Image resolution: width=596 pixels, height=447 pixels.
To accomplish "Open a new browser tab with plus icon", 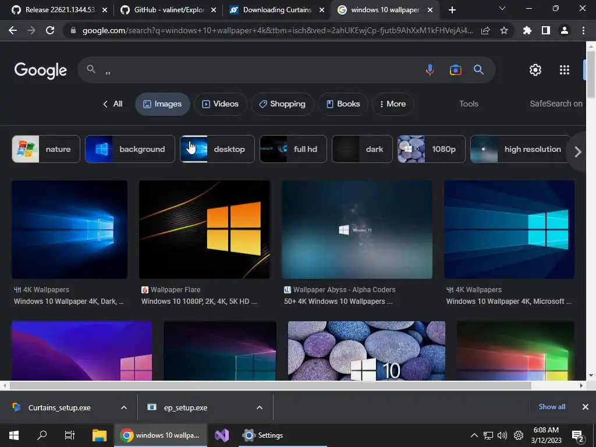I will tap(452, 10).
